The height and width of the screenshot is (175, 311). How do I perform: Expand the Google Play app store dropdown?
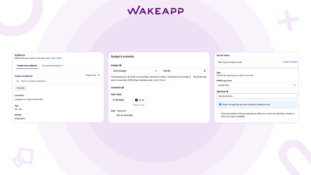pyautogui.click(x=257, y=85)
